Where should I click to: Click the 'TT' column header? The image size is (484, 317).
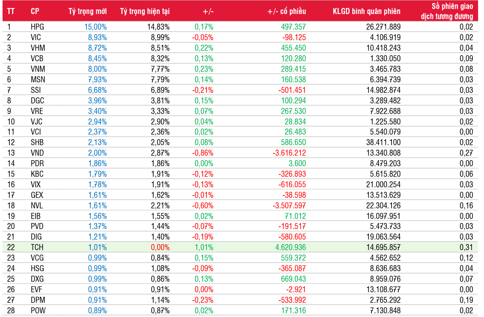[11, 11]
